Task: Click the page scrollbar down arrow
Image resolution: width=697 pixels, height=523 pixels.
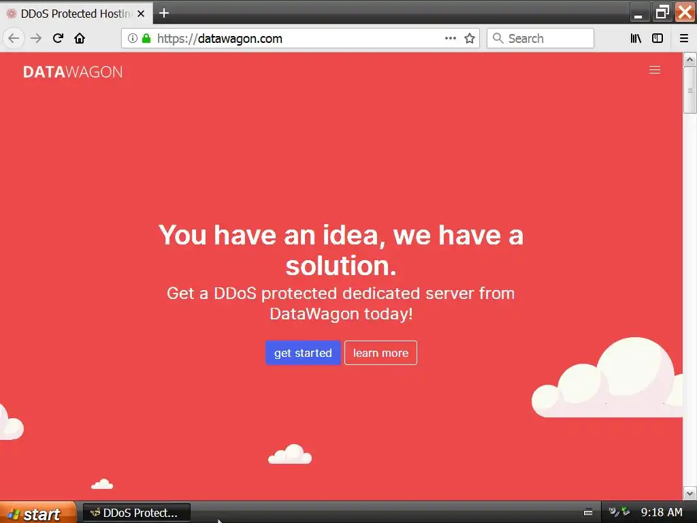Action: click(690, 493)
